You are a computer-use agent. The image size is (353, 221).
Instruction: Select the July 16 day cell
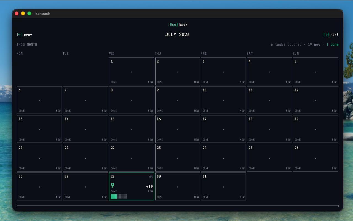coord(178,129)
